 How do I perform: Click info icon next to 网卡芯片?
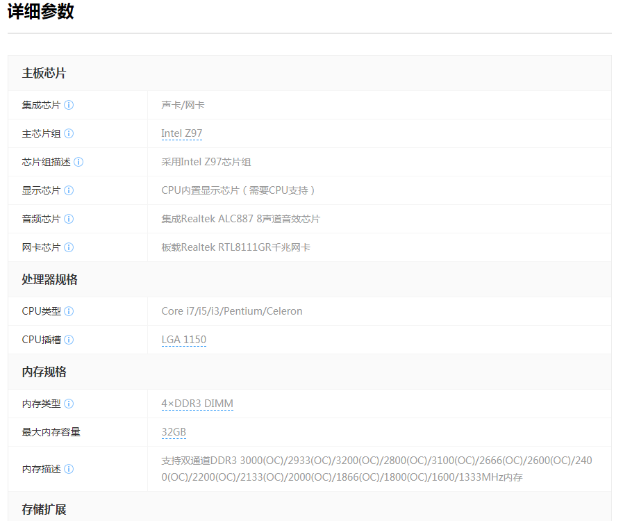pos(69,247)
